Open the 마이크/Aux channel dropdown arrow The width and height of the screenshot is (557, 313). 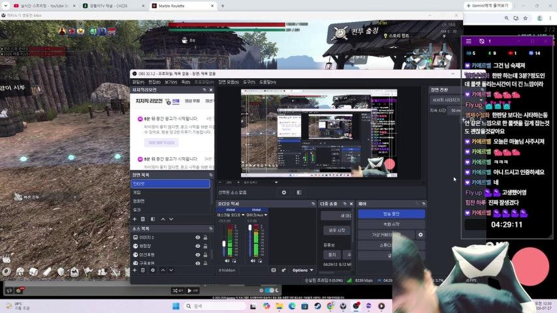pos(265,215)
